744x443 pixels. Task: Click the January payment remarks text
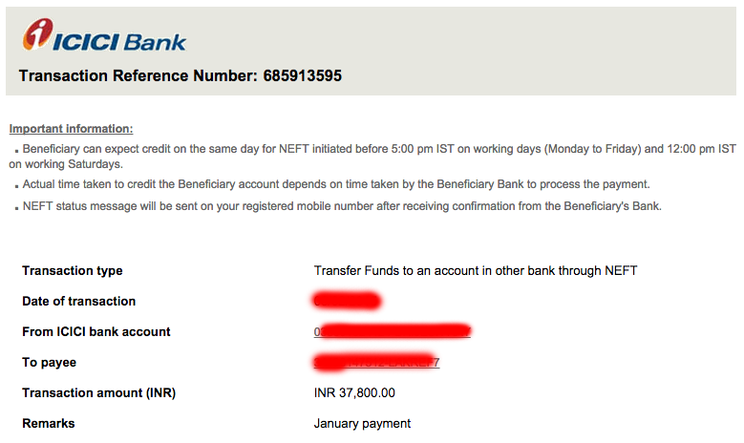pyautogui.click(x=362, y=423)
